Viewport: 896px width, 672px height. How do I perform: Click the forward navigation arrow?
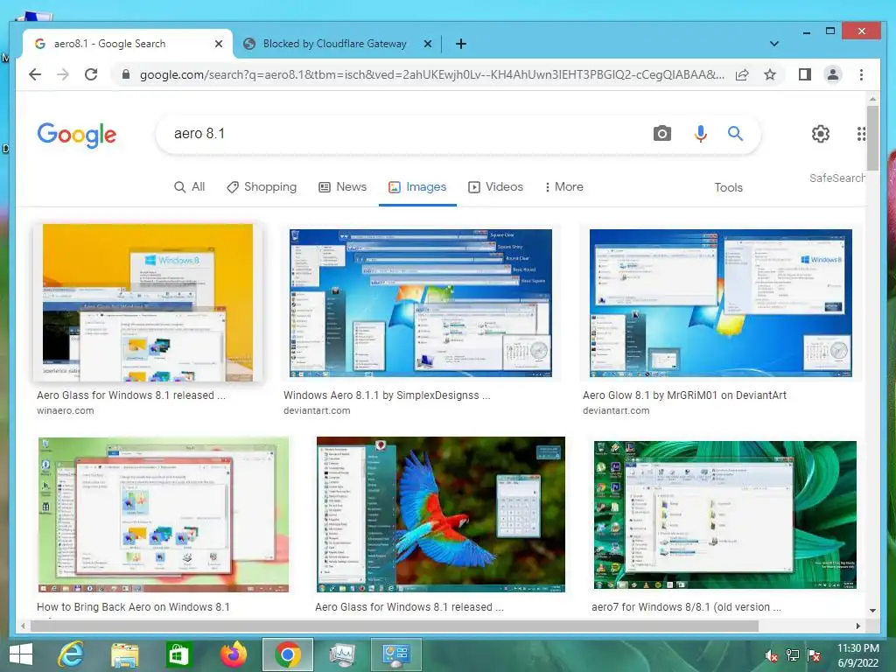(63, 74)
